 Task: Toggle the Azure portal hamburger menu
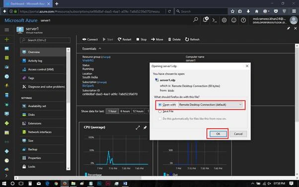(6, 30)
